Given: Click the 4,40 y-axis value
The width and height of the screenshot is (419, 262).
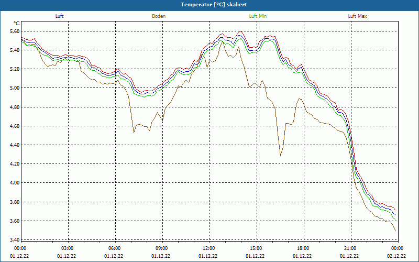Looking at the screenshot, I should pyautogui.click(x=15, y=145).
